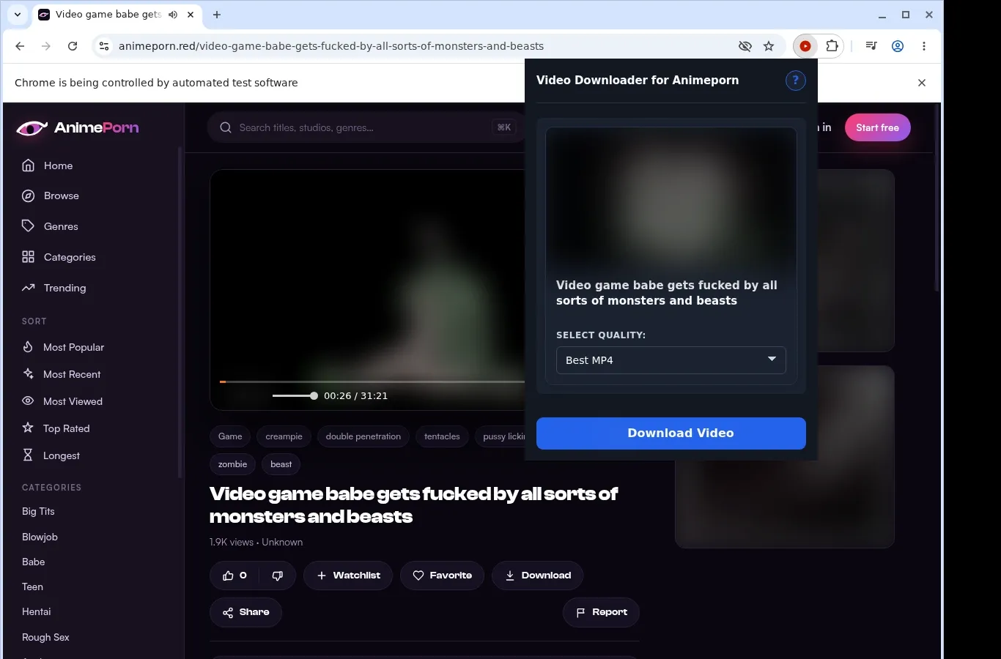Screen dimensions: 1001x659
Task: Click the thumbs-down dislike button
Action: point(277,576)
